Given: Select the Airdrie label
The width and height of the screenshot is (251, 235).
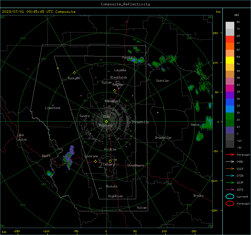Looking at the screenshot, I should [x=110, y=149].
